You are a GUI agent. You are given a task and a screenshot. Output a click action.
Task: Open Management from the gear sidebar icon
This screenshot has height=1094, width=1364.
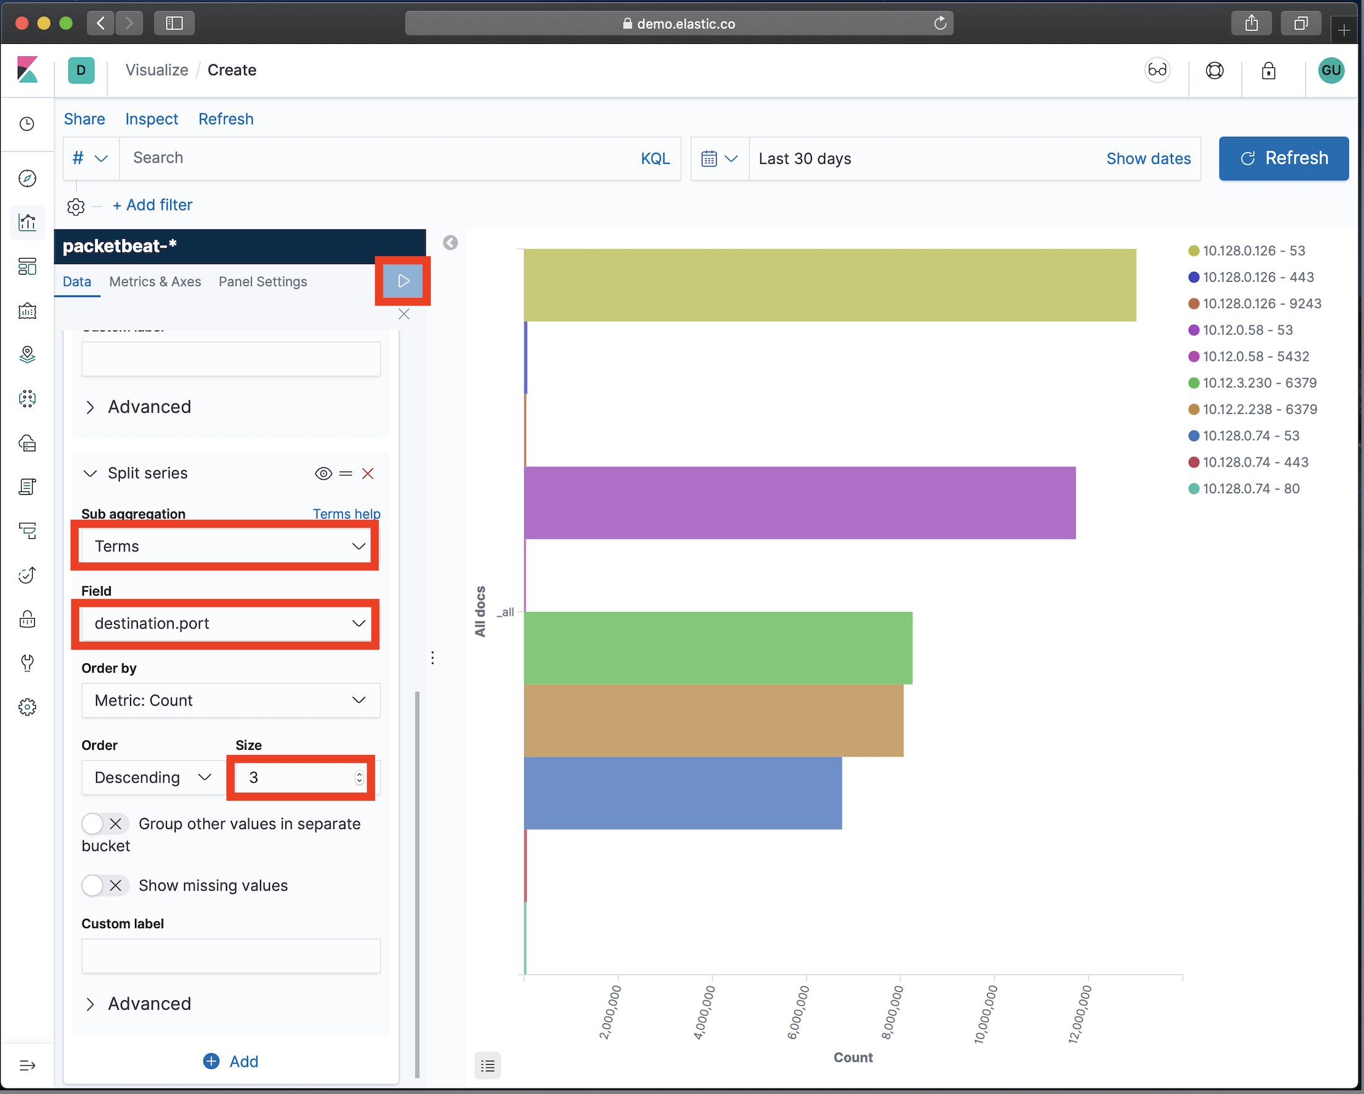(27, 707)
